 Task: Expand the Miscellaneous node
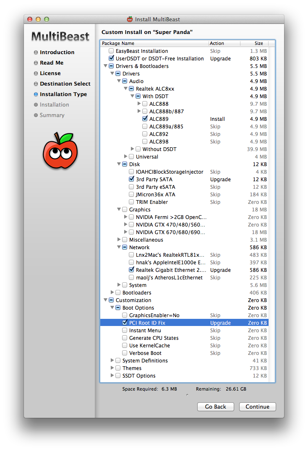(119, 240)
